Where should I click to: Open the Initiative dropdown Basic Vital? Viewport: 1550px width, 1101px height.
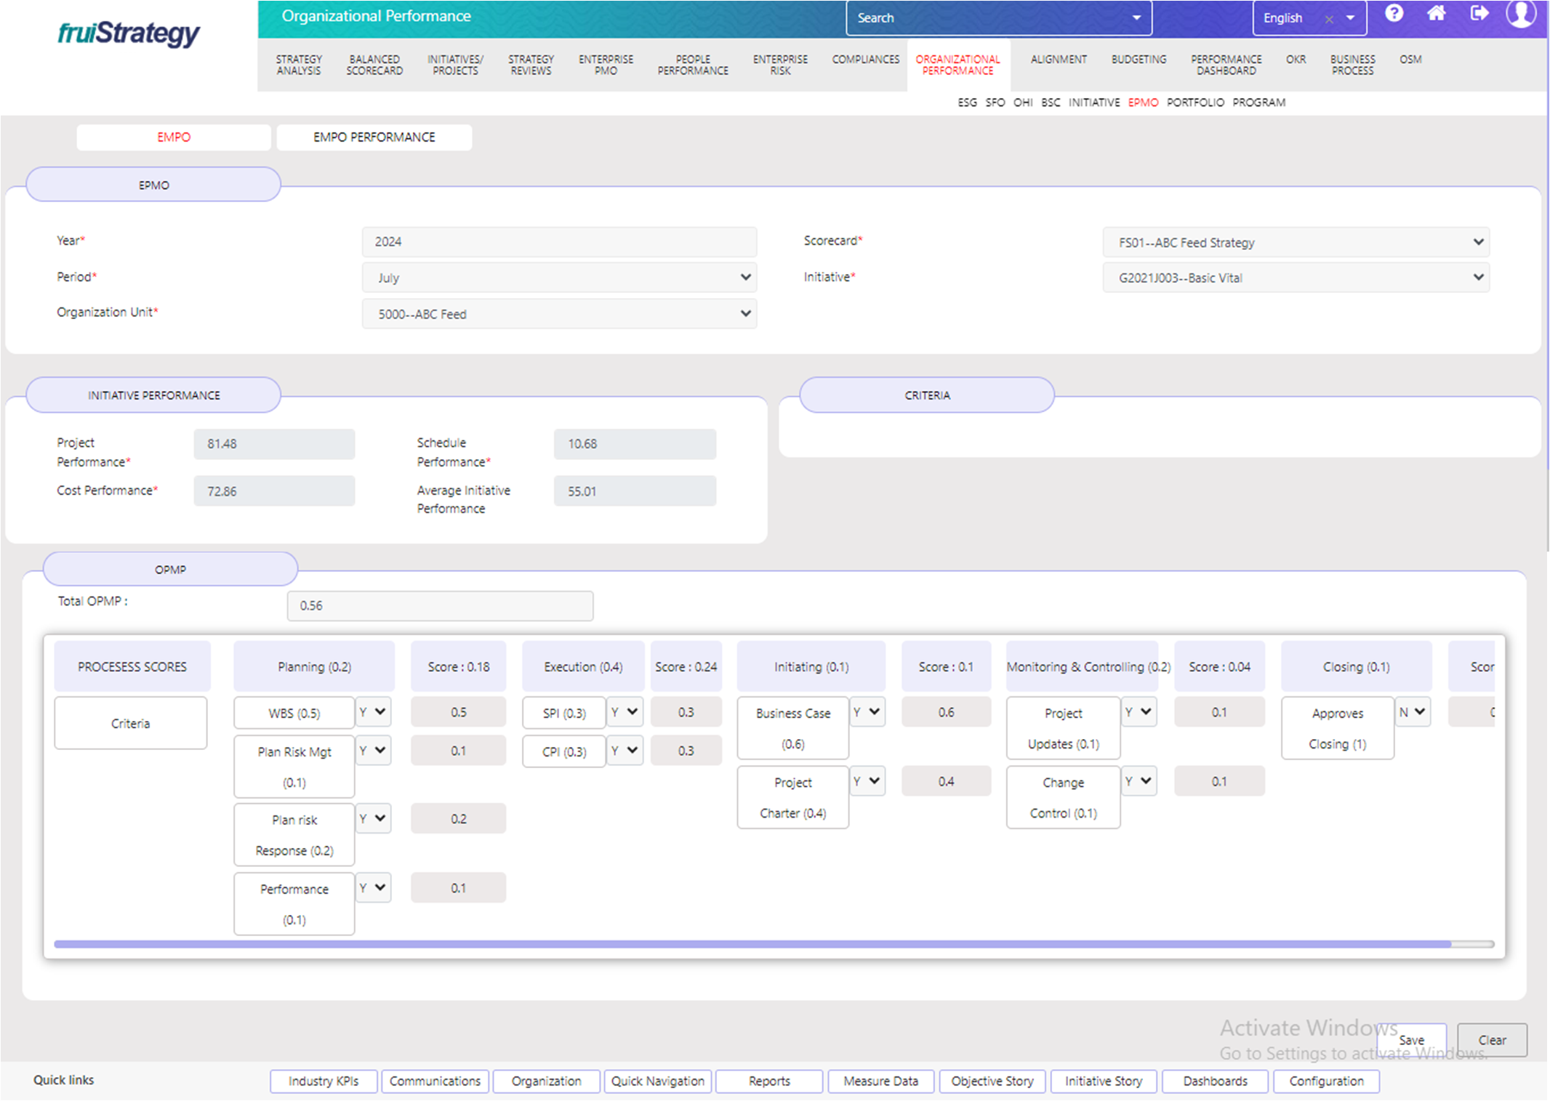1296,278
